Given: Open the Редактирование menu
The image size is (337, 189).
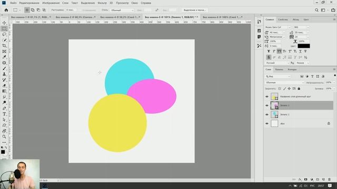Looking at the screenshot, I should pos(29,3).
